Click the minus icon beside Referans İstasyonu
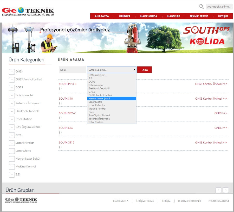Screen dimensions: 234x212 (12, 104)
